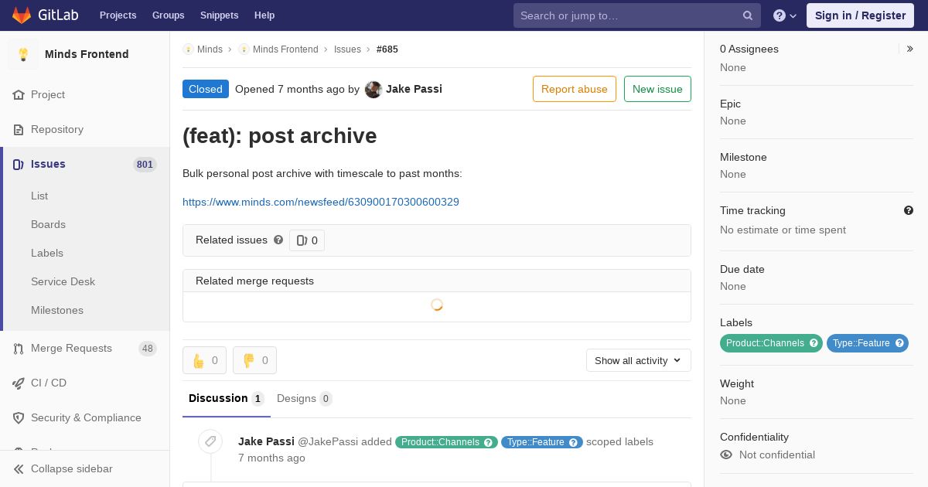Click the Merge Requests icon
Image resolution: width=928 pixels, height=487 pixels.
(x=19, y=349)
